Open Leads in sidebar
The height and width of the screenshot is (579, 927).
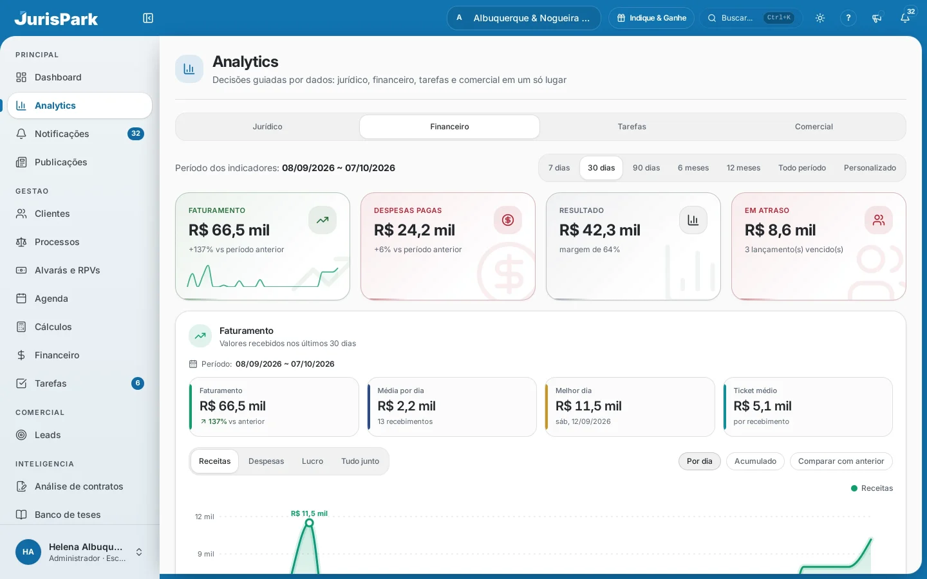coord(80,435)
